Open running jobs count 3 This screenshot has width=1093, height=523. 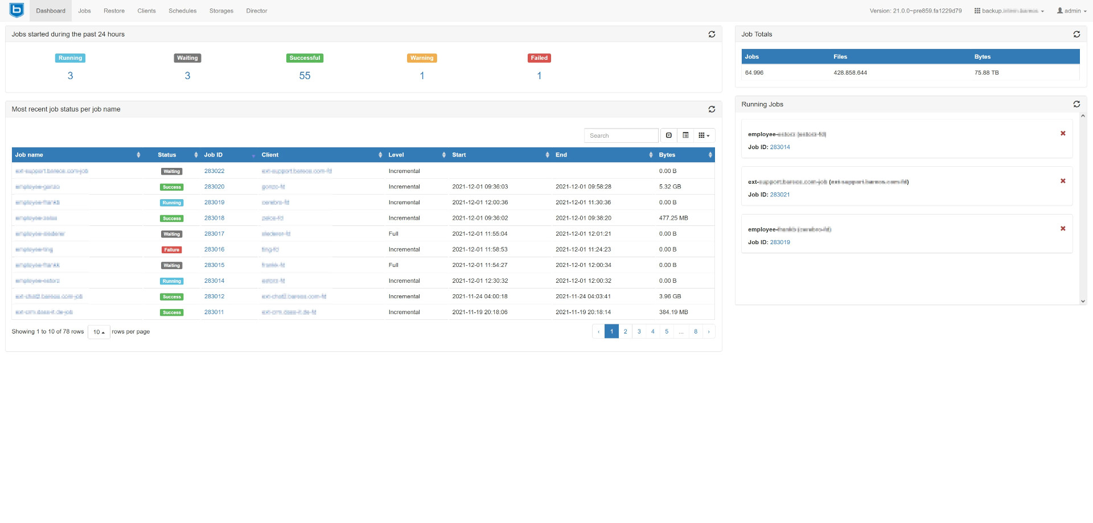click(x=70, y=76)
